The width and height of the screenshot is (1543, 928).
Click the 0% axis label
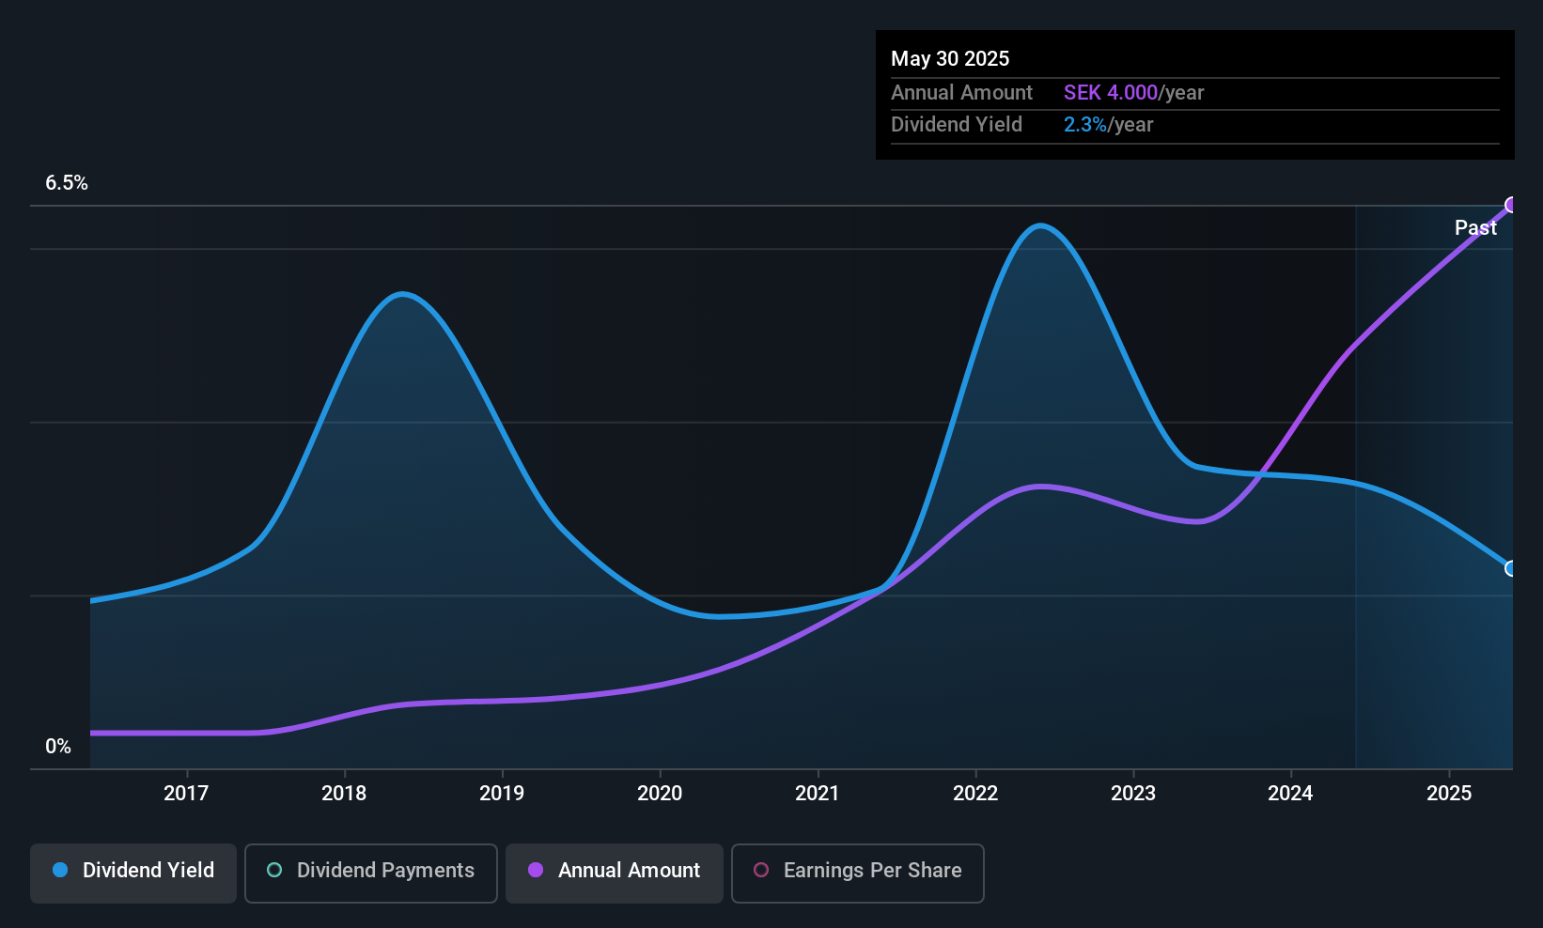pos(58,746)
